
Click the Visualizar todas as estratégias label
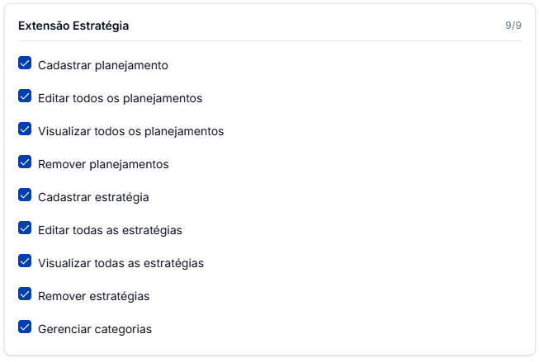click(121, 263)
